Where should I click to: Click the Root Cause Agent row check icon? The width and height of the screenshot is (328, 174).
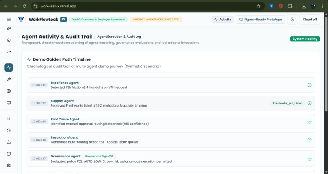[x=309, y=122]
